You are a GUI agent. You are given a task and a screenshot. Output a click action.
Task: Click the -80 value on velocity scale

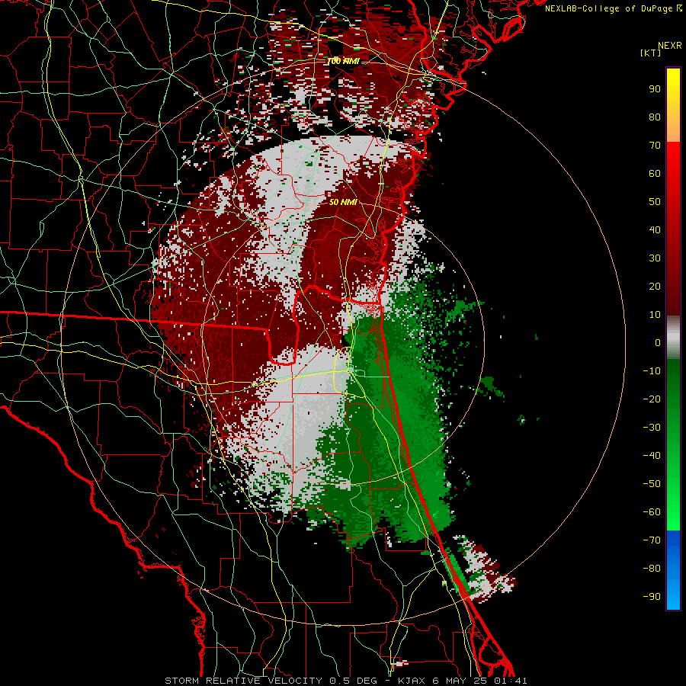click(652, 569)
